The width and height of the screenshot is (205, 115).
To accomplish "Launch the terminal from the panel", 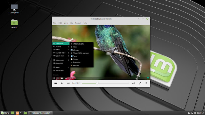I will click(x=21, y=113).
